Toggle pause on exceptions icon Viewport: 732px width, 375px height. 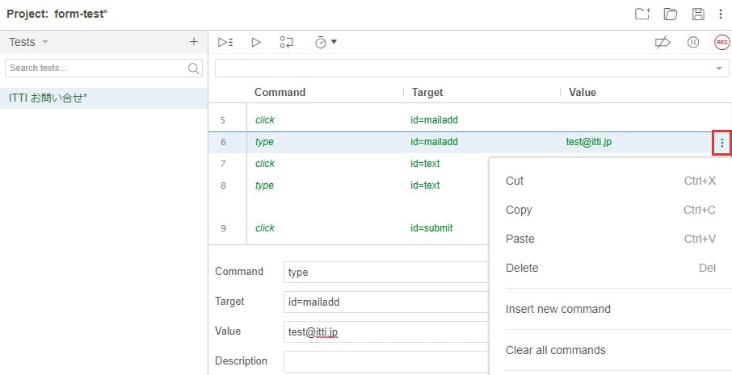pos(692,42)
